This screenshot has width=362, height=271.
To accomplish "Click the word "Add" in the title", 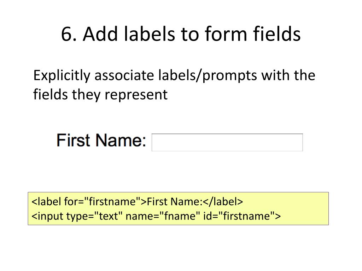I will point(101,34).
